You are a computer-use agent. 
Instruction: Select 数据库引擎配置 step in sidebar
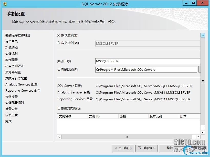pyautogui.click(x=16, y=78)
